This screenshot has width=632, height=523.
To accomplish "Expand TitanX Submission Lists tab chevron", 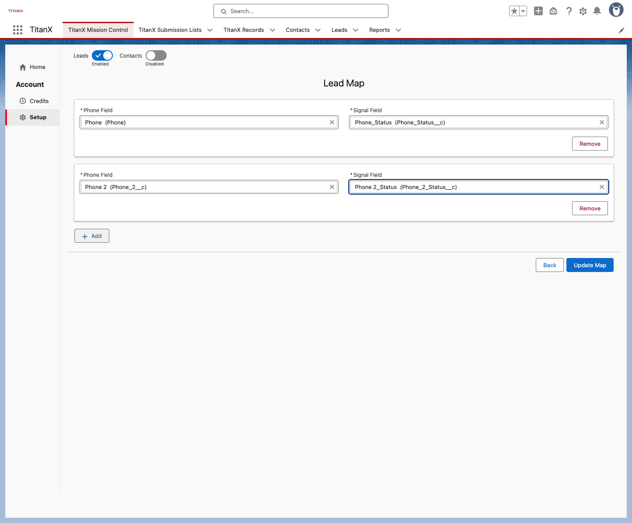I will point(210,30).
